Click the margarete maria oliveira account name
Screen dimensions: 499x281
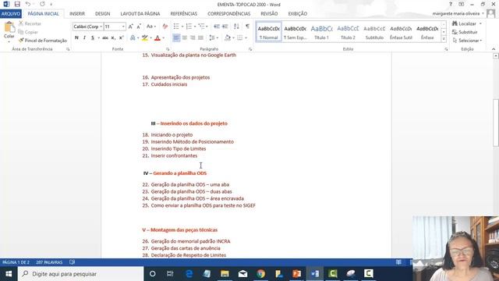point(456,13)
